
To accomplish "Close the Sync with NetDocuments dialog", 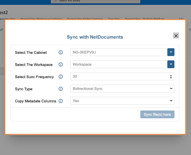I will [x=176, y=35].
